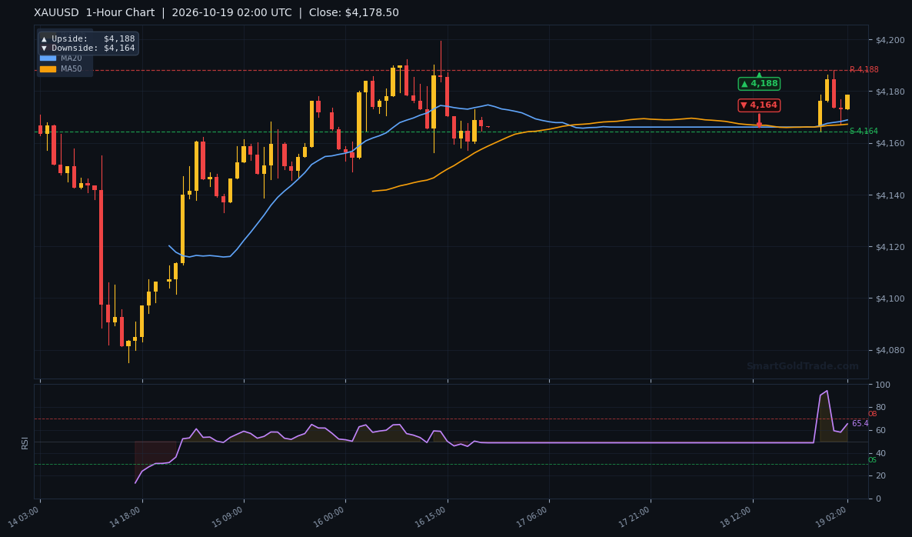Click the 16 00:00 time axis label

[329, 517]
